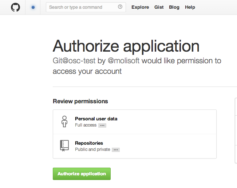Image resolution: width=237 pixels, height=188 pixels.
Task: Click the Review permissions heading
Action: 80,101
